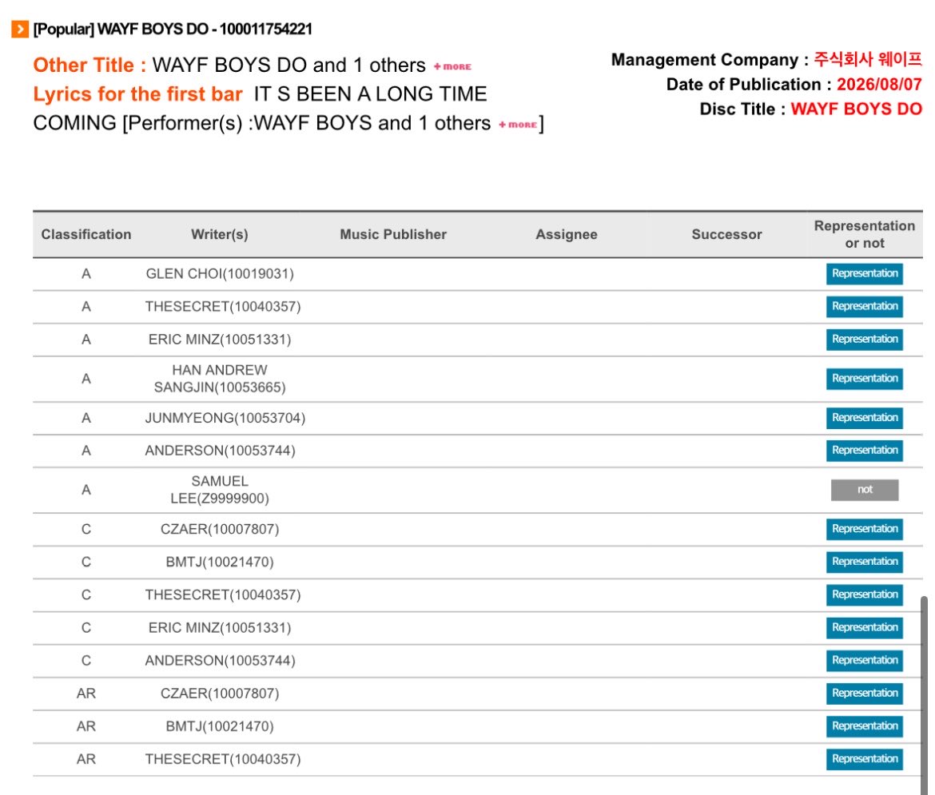Click Representation badge in AR CZAER row

[x=864, y=693]
